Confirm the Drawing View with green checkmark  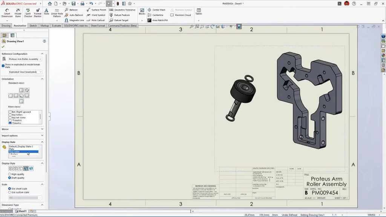click(x=3, y=47)
